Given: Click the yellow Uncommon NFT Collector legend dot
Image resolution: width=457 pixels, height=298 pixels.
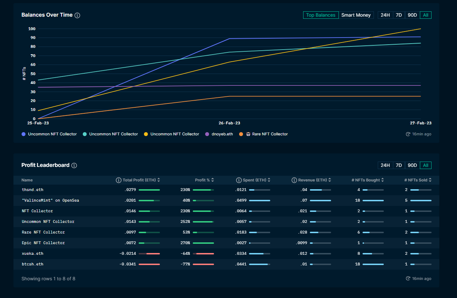Looking at the screenshot, I should click(146, 134).
